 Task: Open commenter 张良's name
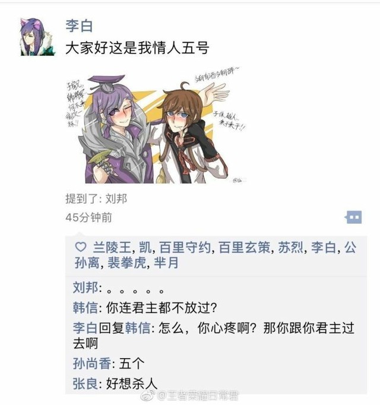(85, 384)
